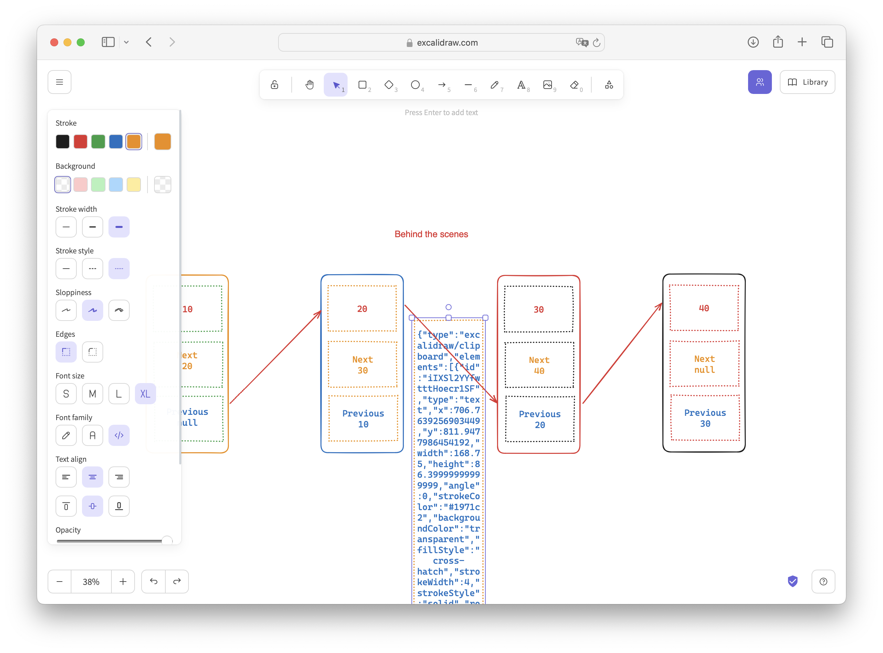
Task: Select the Eraser tool
Action: (x=575, y=85)
